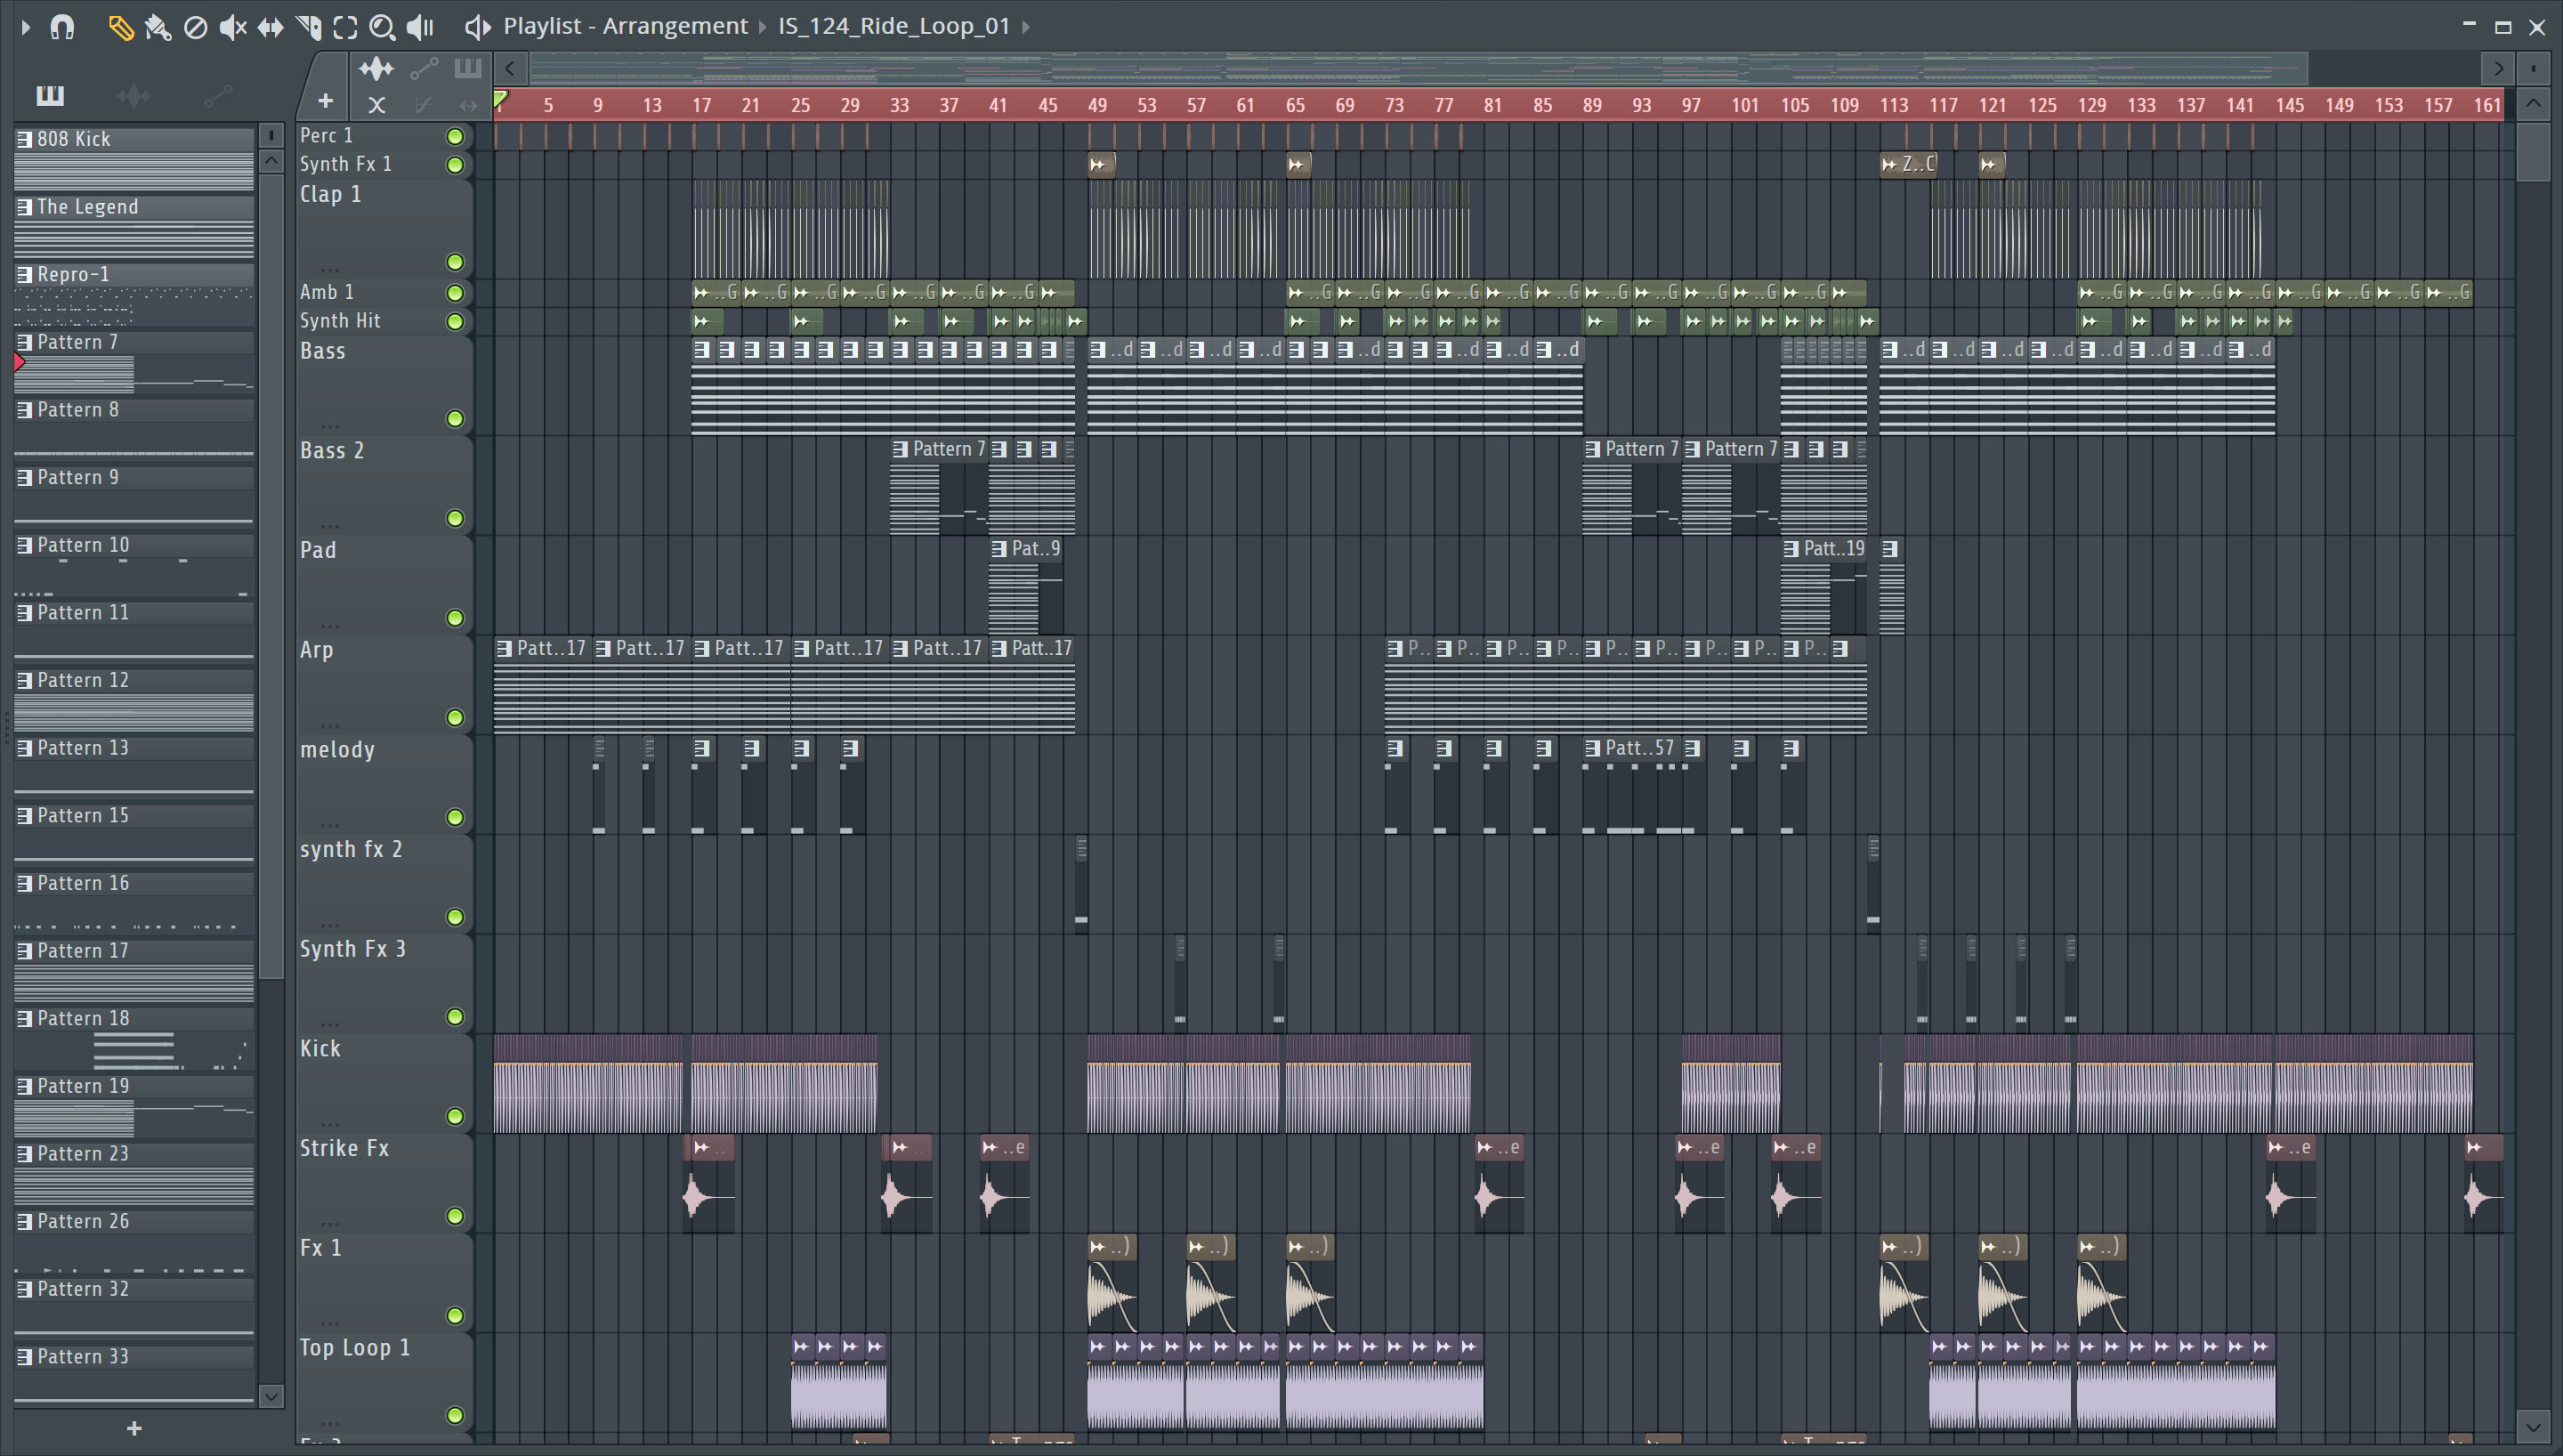Enable the Snap magnet icon
Image resolution: width=2563 pixels, height=1456 pixels.
coord(62,27)
